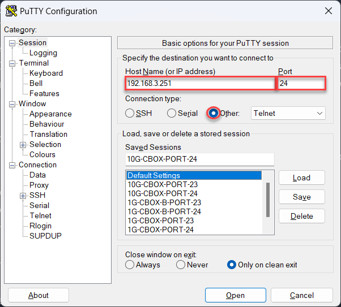Expand the Selection tree node

point(23,145)
